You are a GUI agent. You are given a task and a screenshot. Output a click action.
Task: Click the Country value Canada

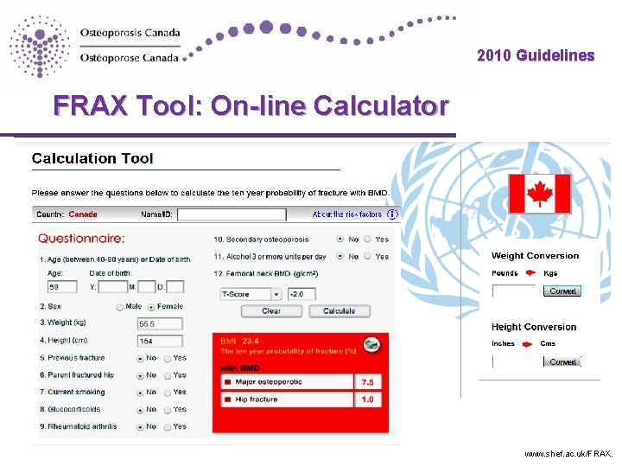[83, 214]
